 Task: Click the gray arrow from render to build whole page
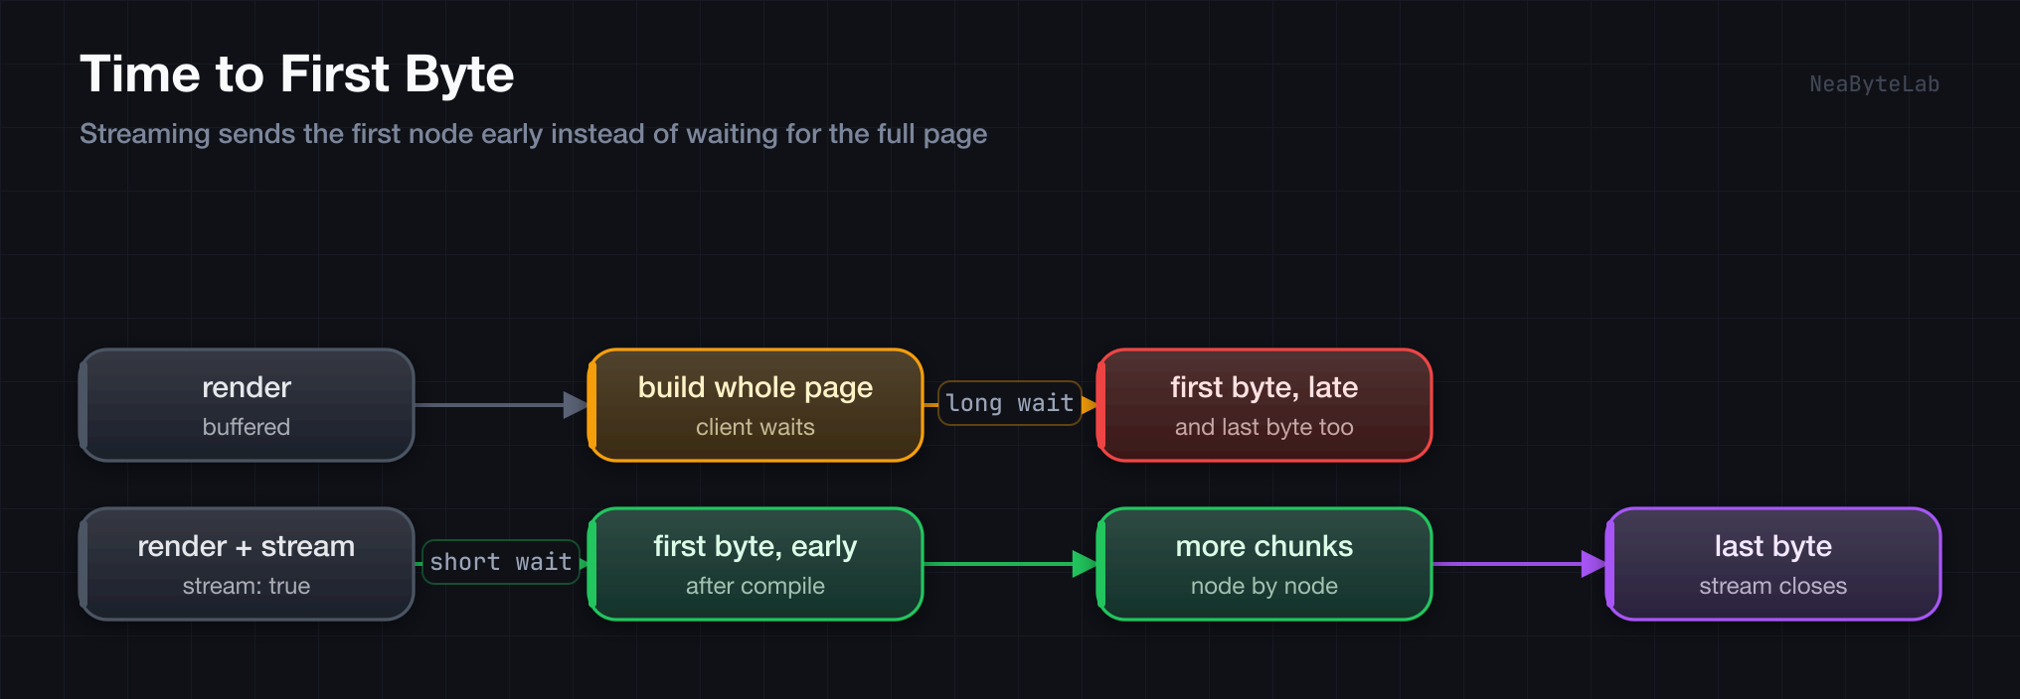(x=501, y=405)
